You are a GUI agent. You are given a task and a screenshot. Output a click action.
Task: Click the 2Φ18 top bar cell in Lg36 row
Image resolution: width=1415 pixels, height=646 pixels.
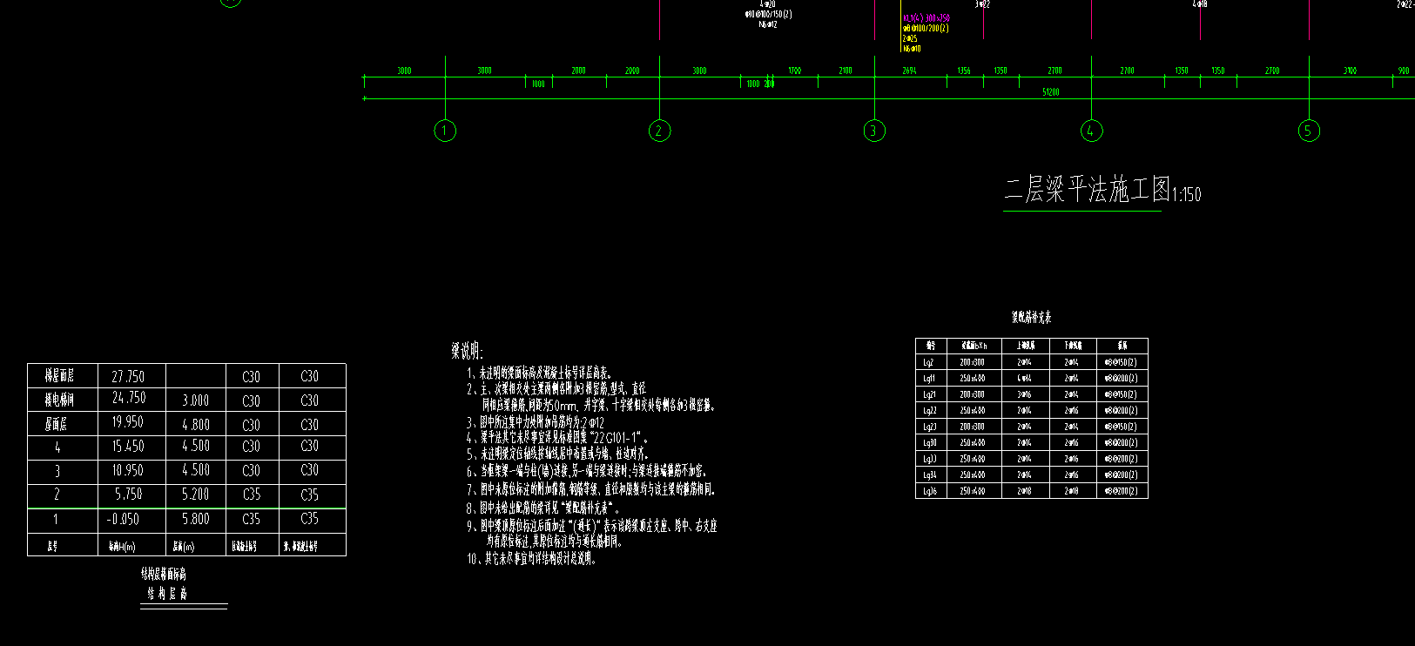[1024, 491]
